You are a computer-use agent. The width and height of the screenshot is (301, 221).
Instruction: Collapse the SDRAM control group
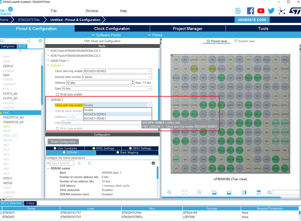click(48, 168)
